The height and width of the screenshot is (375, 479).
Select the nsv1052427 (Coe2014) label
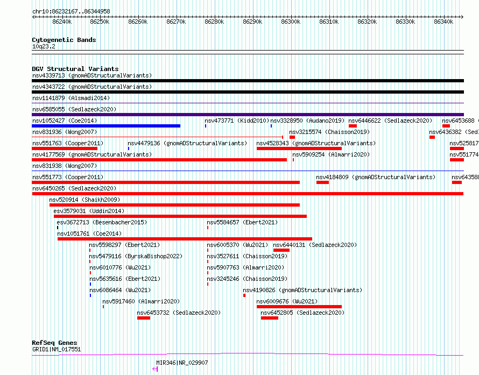(x=65, y=121)
